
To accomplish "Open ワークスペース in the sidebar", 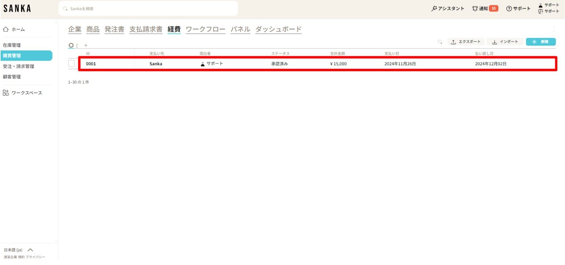I will (x=22, y=93).
